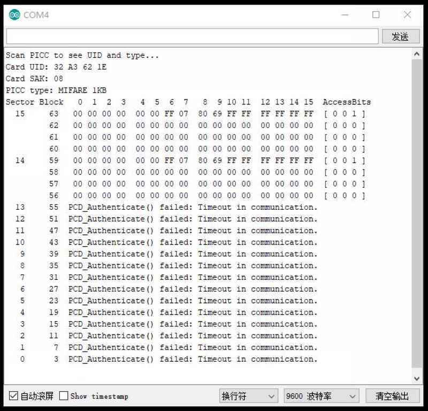Open the 换行符 line ending dropdown

tap(248, 395)
